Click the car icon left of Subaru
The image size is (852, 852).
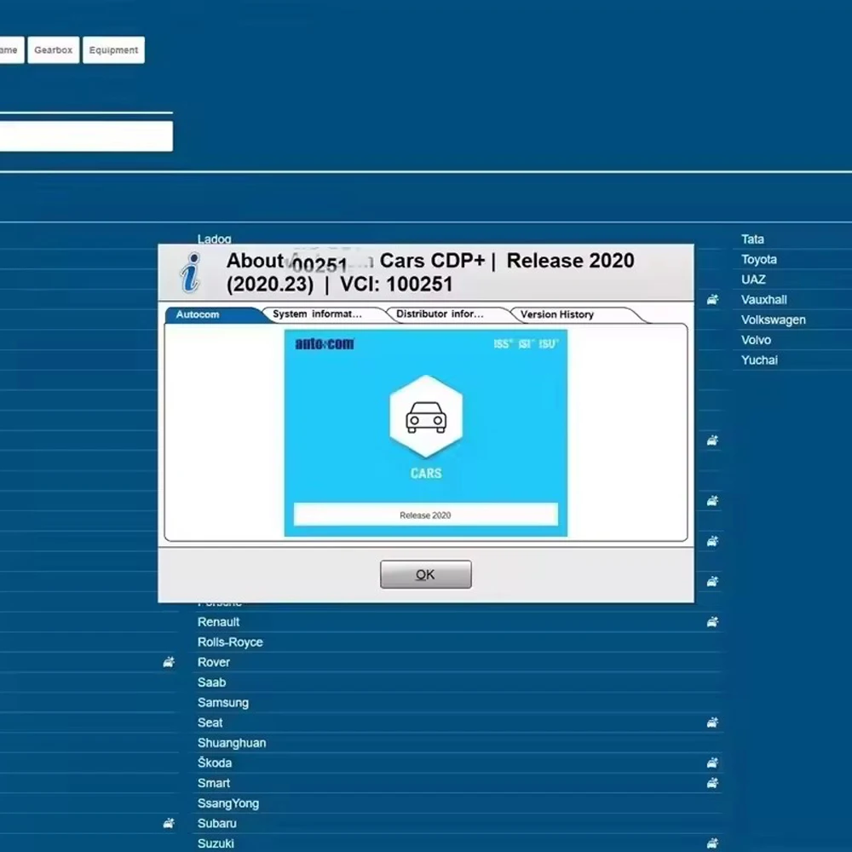169,823
